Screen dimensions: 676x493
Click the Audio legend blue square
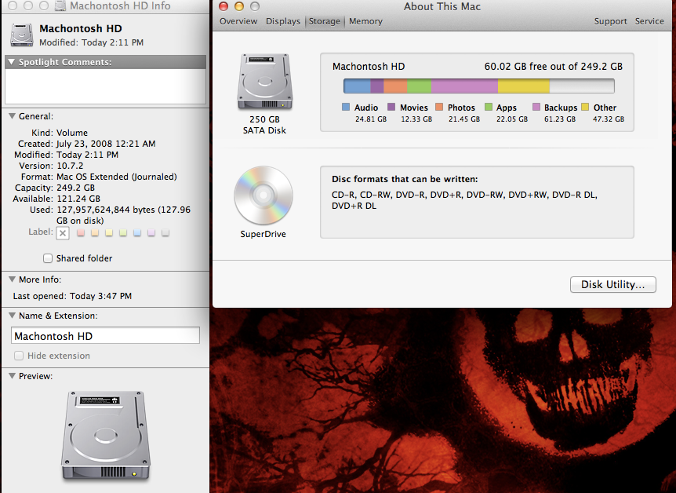coord(346,107)
